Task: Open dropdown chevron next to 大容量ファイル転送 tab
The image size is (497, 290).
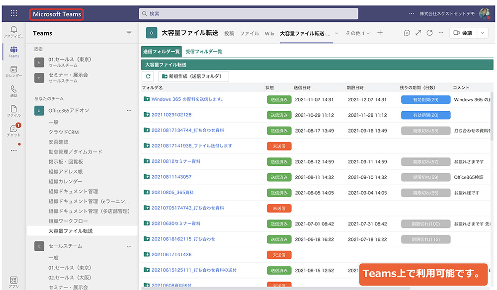Action: tap(336, 33)
